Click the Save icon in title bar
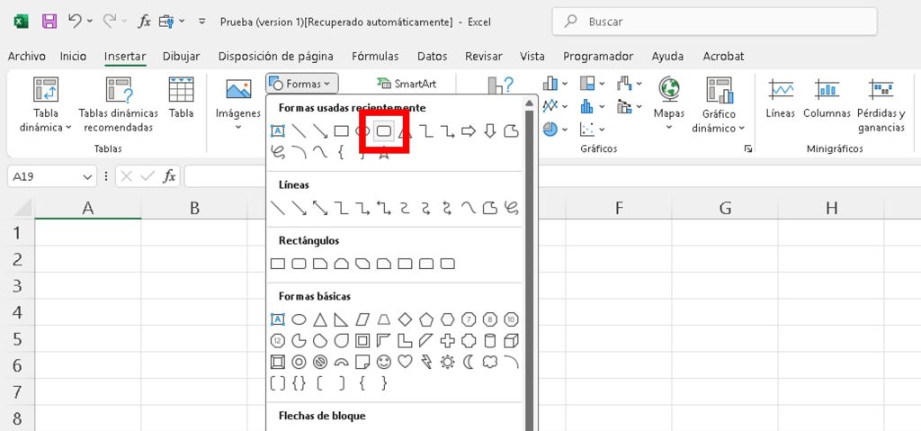Image resolution: width=921 pixels, height=431 pixels. 49,21
